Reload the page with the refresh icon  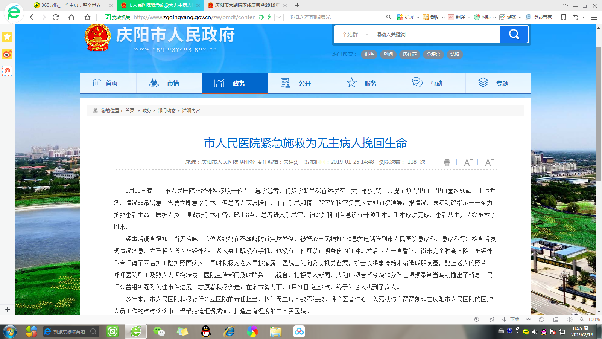pos(56,17)
